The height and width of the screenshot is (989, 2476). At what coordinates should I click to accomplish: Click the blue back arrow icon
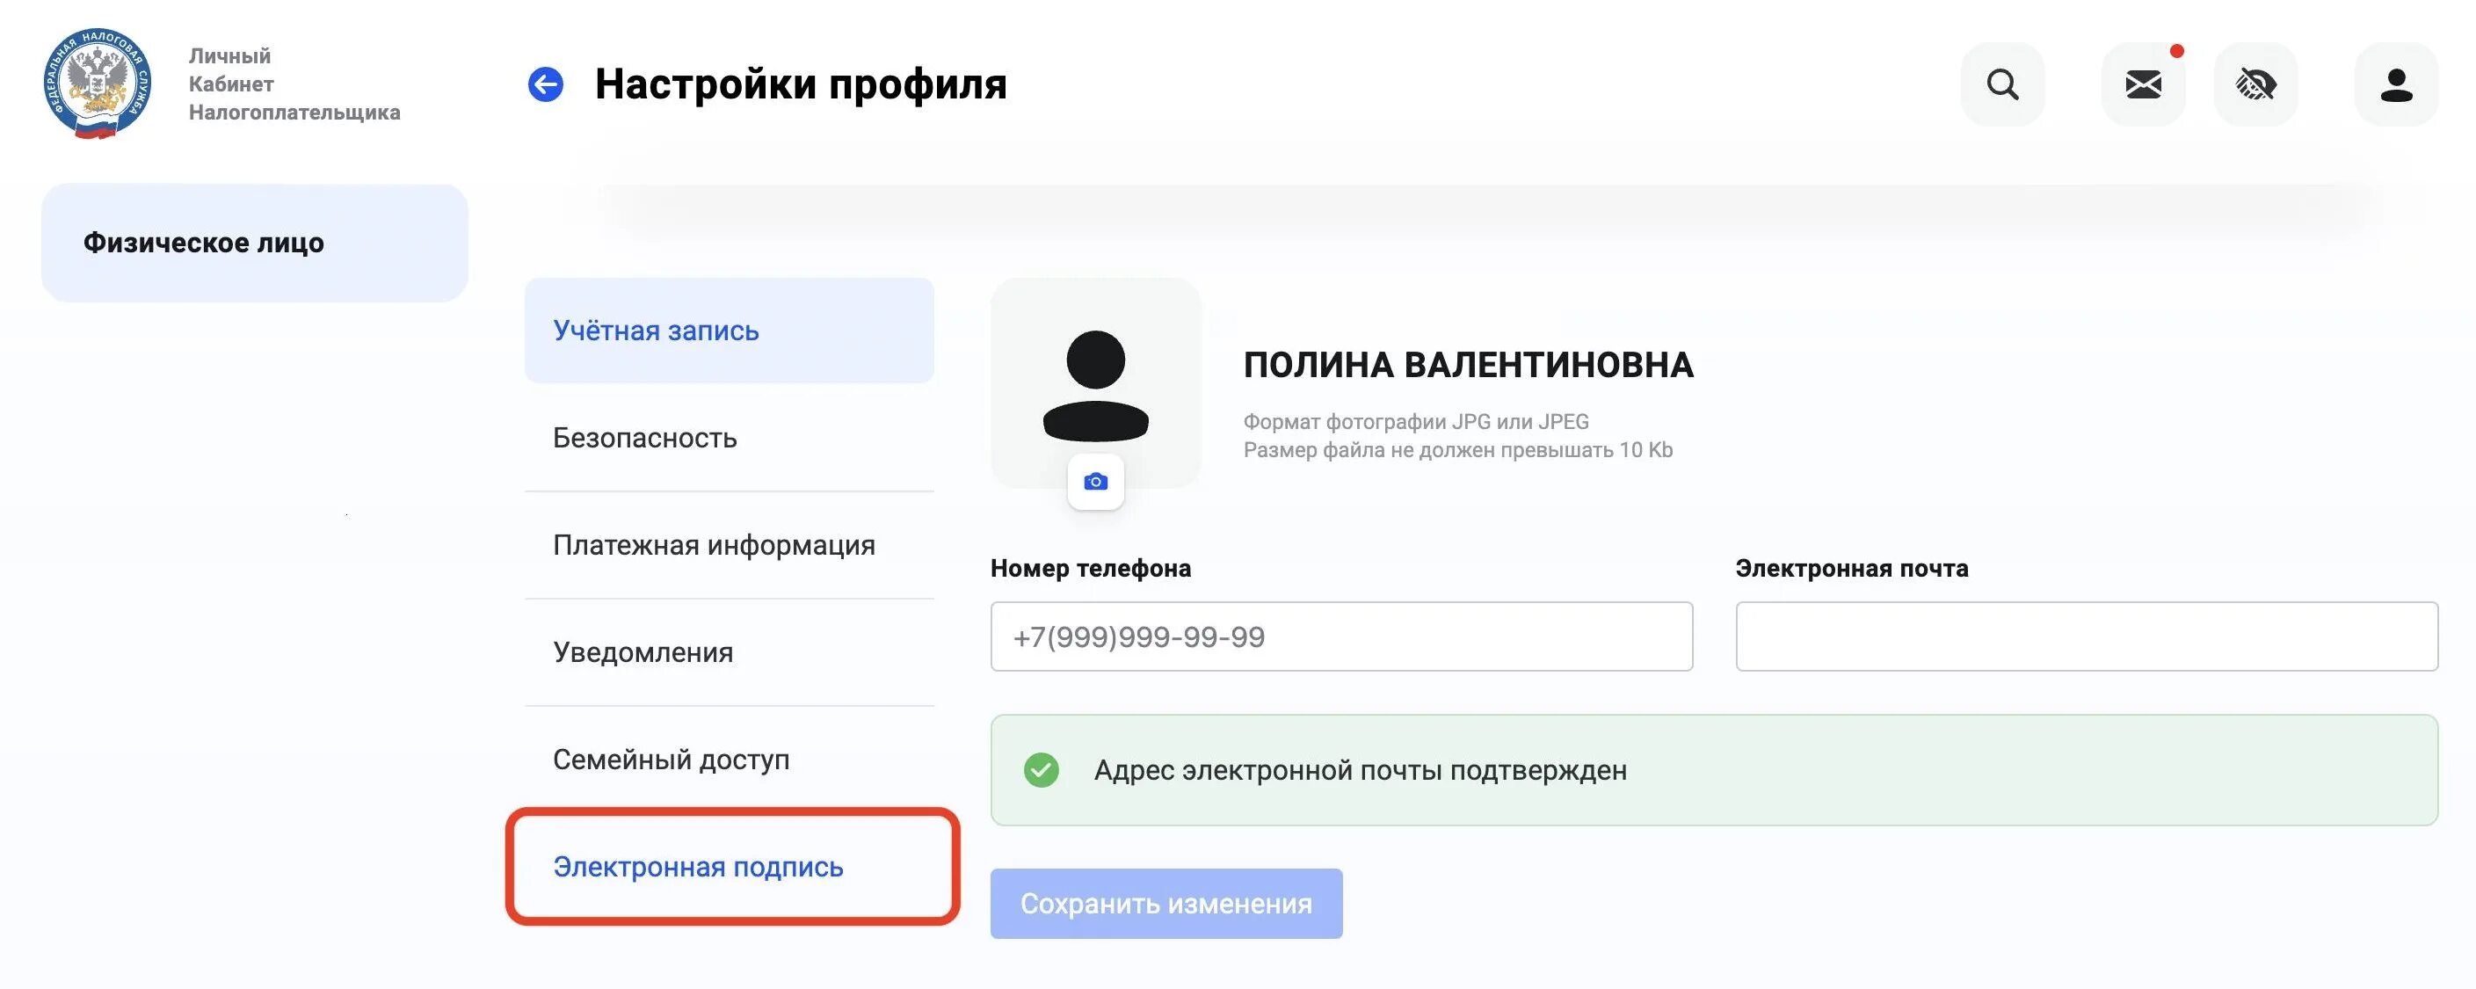click(x=545, y=84)
